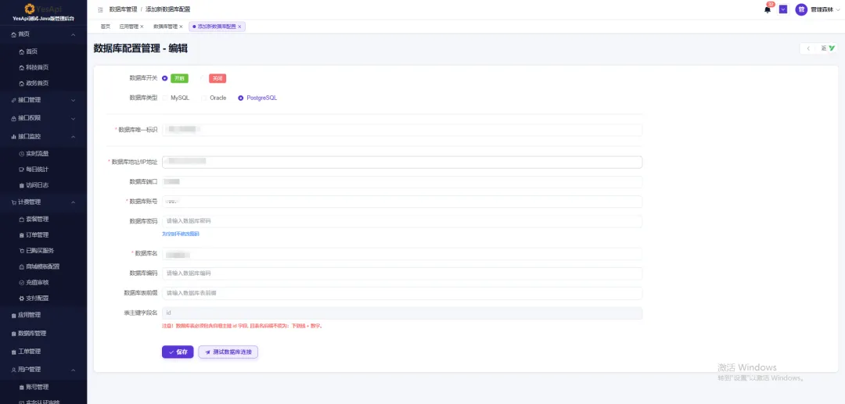
Task: Click the cart icon beside 计费管理
Action: click(13, 202)
